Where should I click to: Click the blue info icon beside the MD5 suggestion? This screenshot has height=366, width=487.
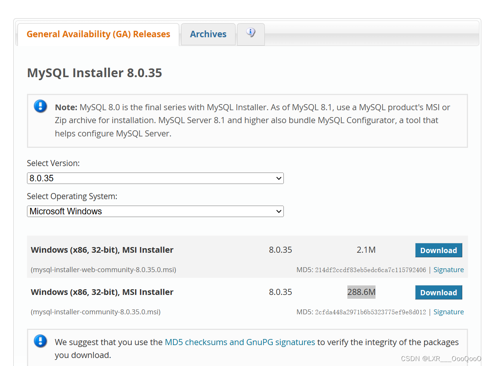(40, 341)
